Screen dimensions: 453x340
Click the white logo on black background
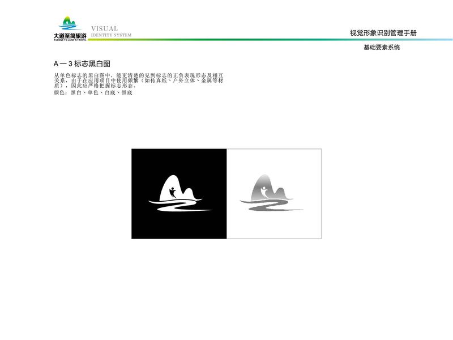(180, 193)
